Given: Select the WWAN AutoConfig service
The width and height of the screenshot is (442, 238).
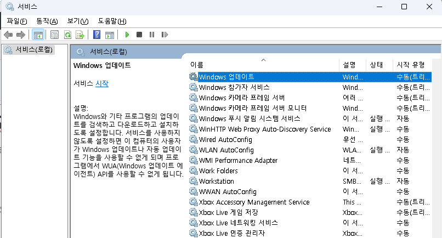Looking at the screenshot, I should pos(310,192).
